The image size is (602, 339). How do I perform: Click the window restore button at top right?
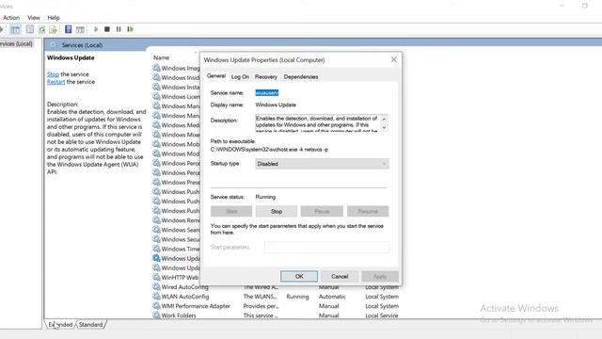coord(585,6)
